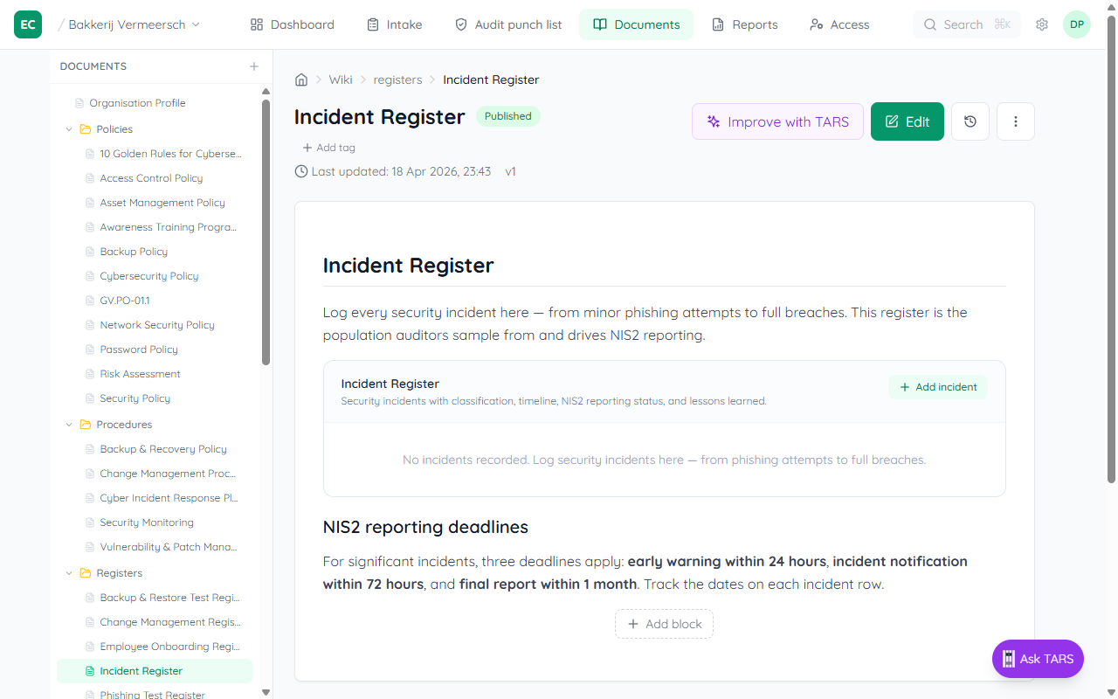Click Add tag under the page title
Viewport: 1118px width, 699px height.
coord(328,147)
